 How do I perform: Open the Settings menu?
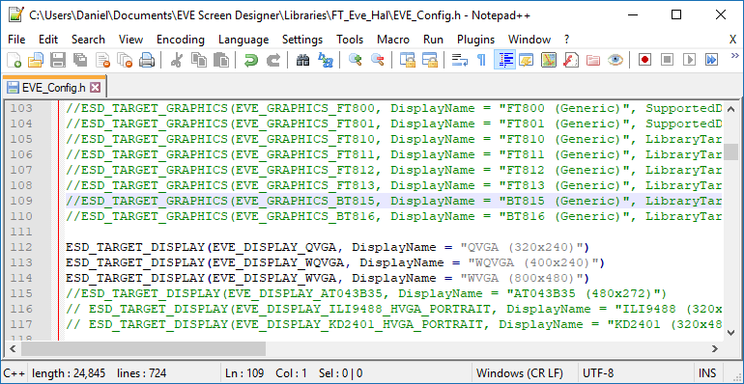(302, 40)
